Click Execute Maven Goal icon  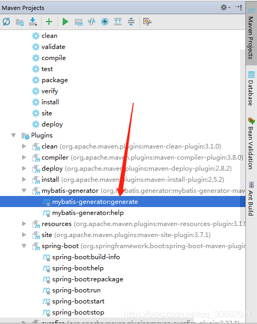coord(78,22)
